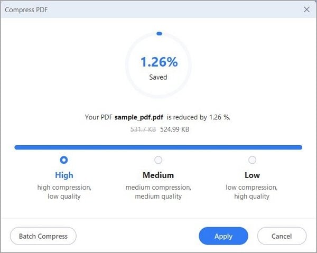Select the Low compression radio button

(x=252, y=160)
